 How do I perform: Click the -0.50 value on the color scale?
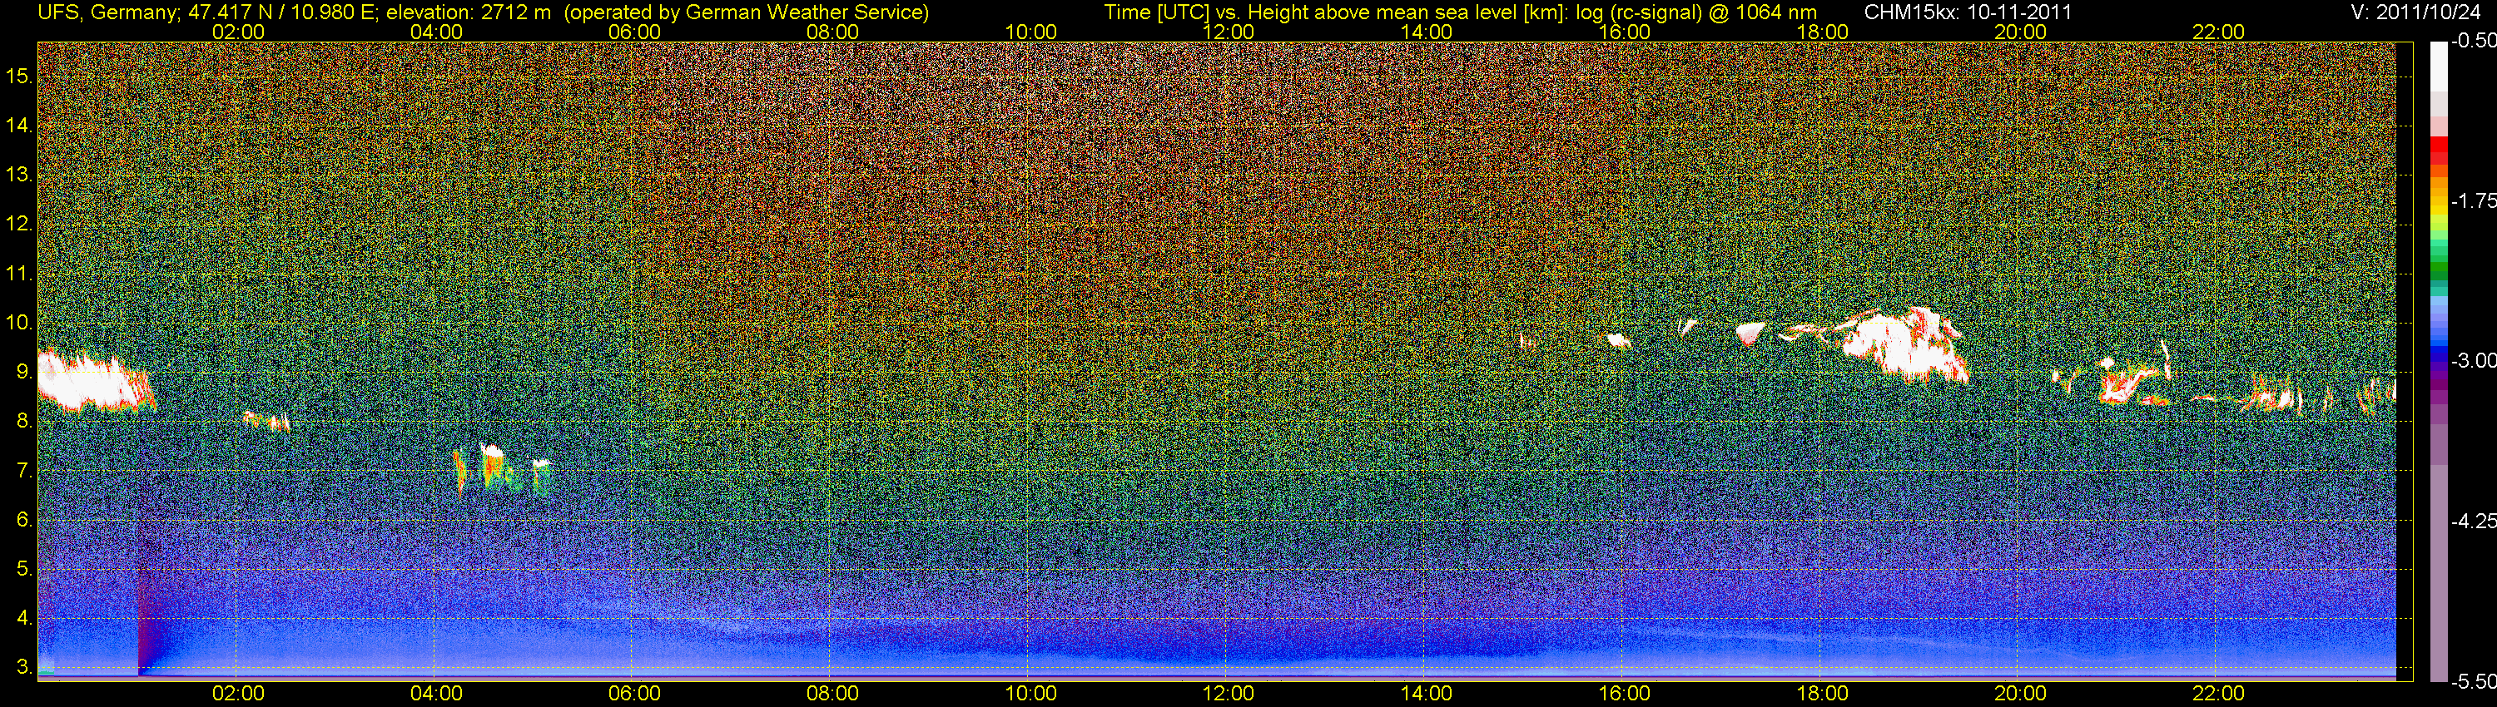click(x=2473, y=42)
